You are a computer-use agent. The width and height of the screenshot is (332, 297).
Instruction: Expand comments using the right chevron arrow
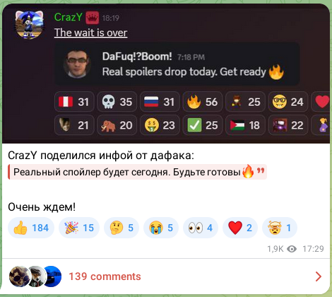pyautogui.click(x=319, y=276)
